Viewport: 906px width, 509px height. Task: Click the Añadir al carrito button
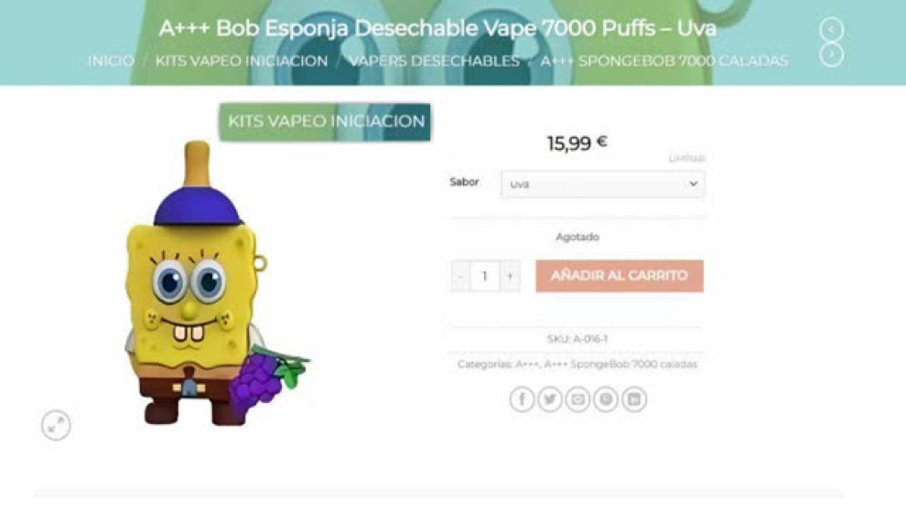point(620,276)
